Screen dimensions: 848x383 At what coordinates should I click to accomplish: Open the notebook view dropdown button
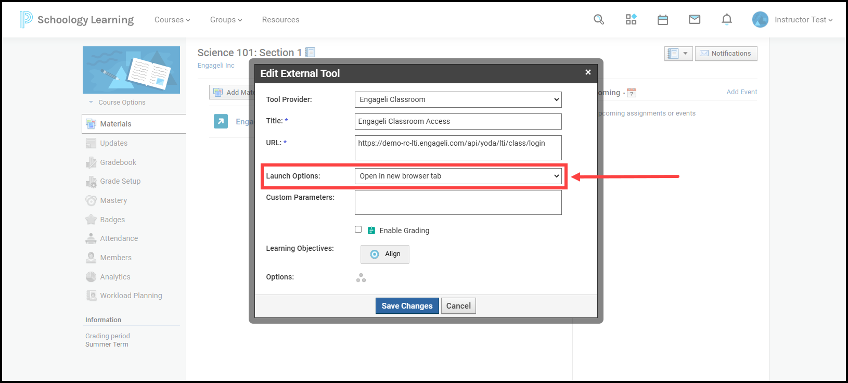[678, 54]
